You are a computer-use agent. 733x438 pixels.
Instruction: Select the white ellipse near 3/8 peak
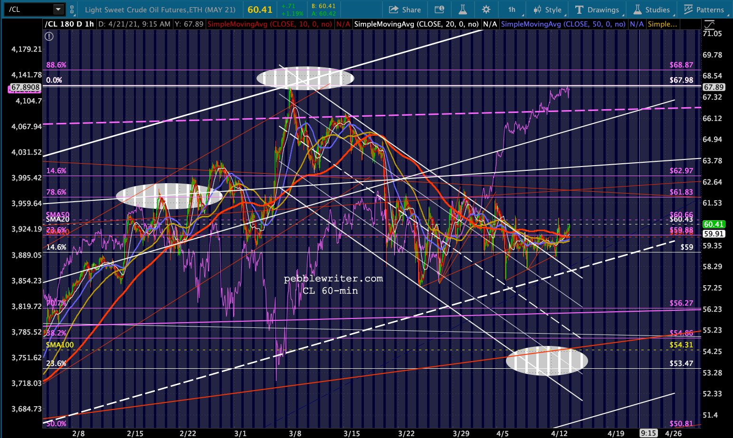pos(305,78)
